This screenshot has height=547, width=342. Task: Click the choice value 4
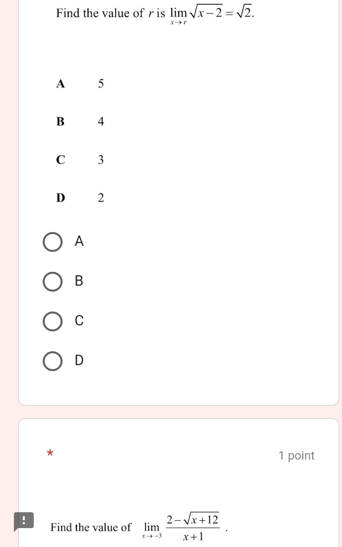(x=101, y=122)
